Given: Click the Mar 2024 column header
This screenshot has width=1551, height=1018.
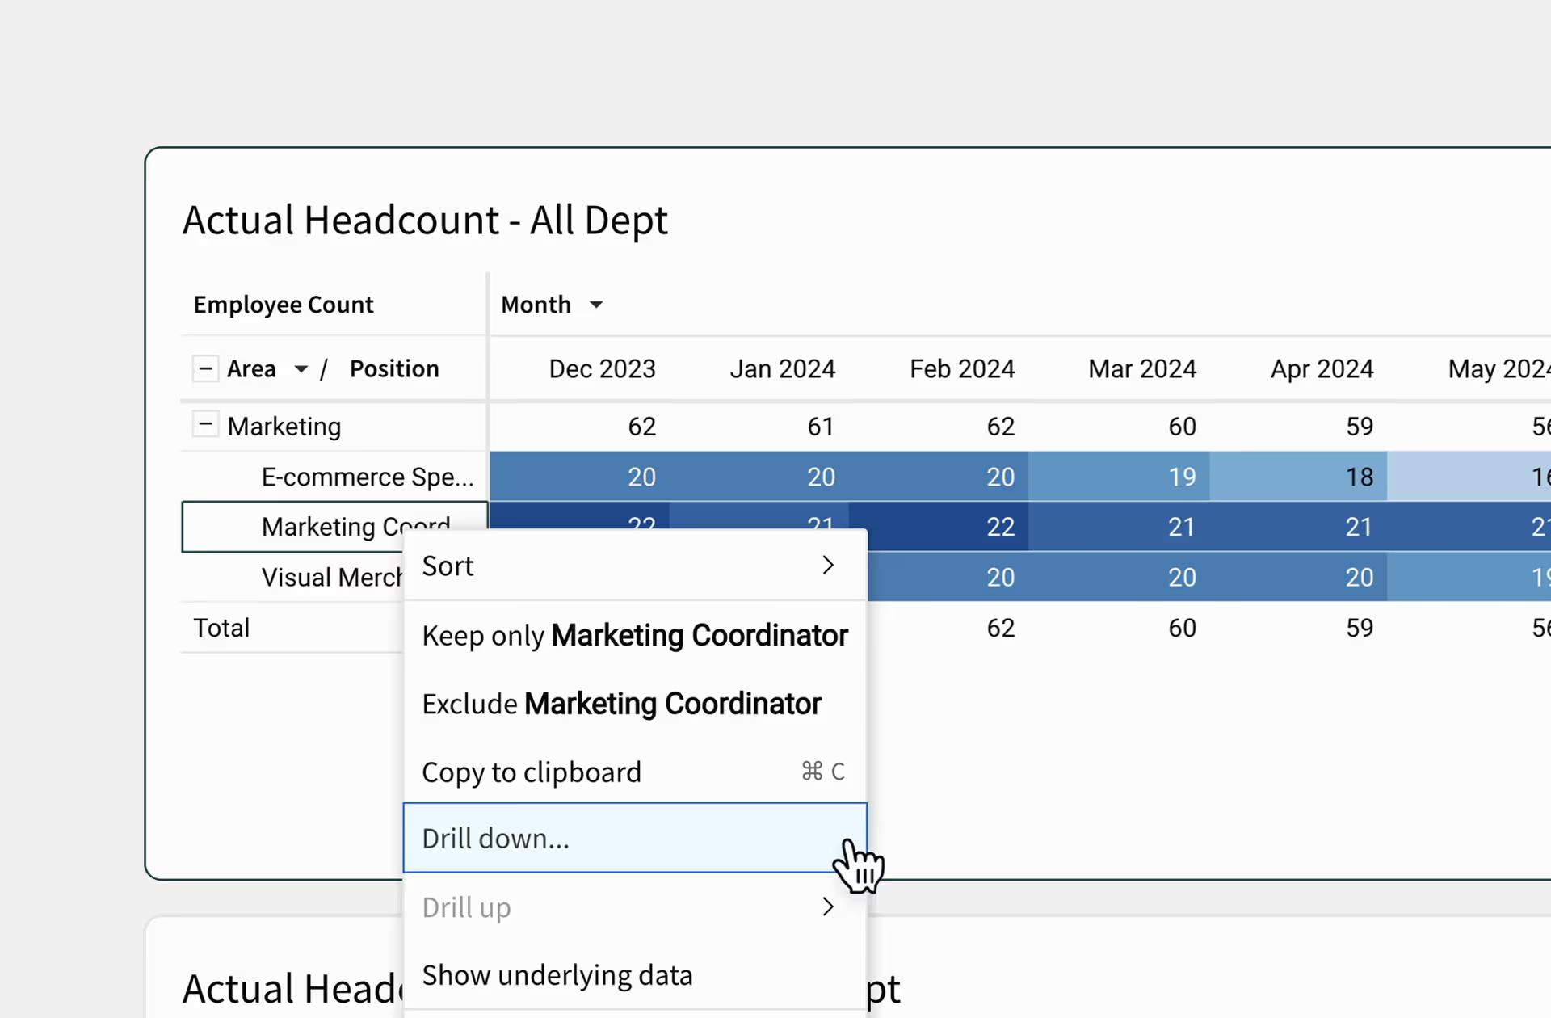Looking at the screenshot, I should (1141, 369).
